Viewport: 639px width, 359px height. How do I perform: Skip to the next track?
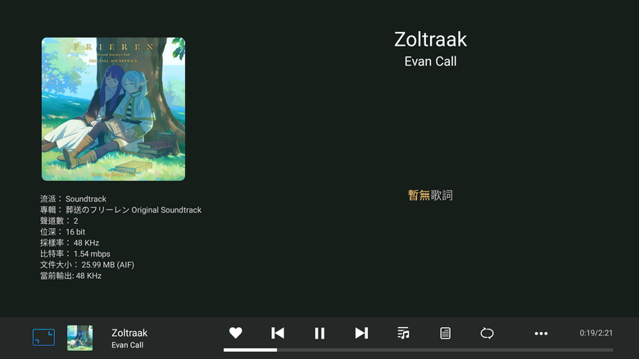361,333
